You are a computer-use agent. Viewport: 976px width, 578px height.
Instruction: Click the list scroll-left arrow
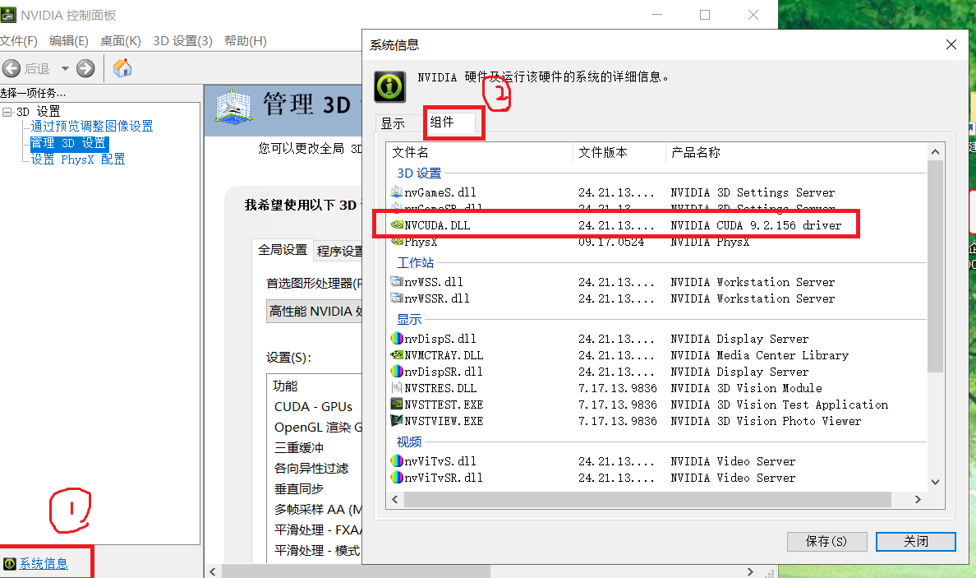395,500
